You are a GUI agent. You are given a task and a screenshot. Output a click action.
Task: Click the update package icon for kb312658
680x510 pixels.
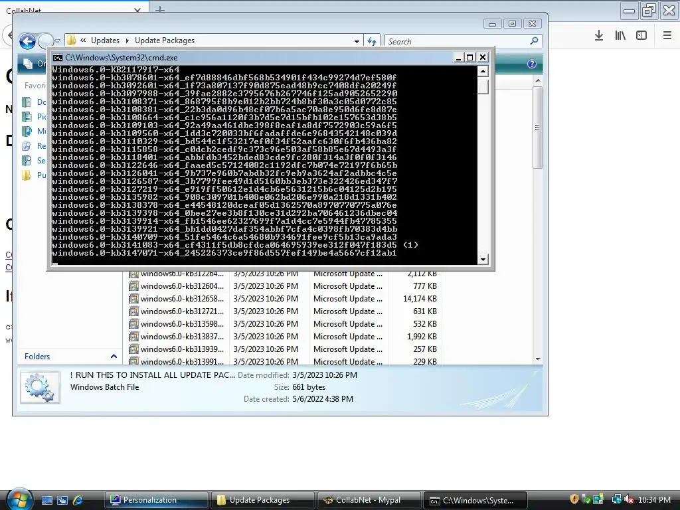click(x=133, y=299)
